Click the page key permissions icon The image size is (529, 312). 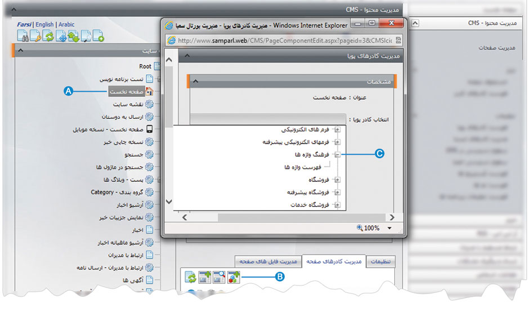click(35, 37)
